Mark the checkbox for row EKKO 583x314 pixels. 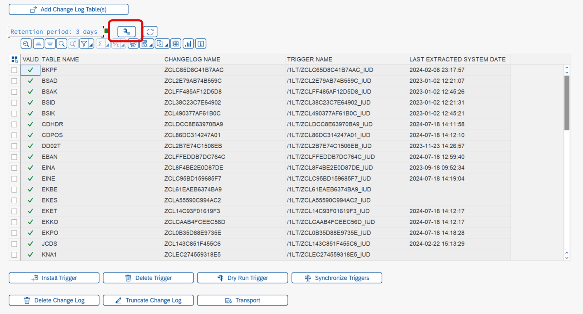[14, 222]
